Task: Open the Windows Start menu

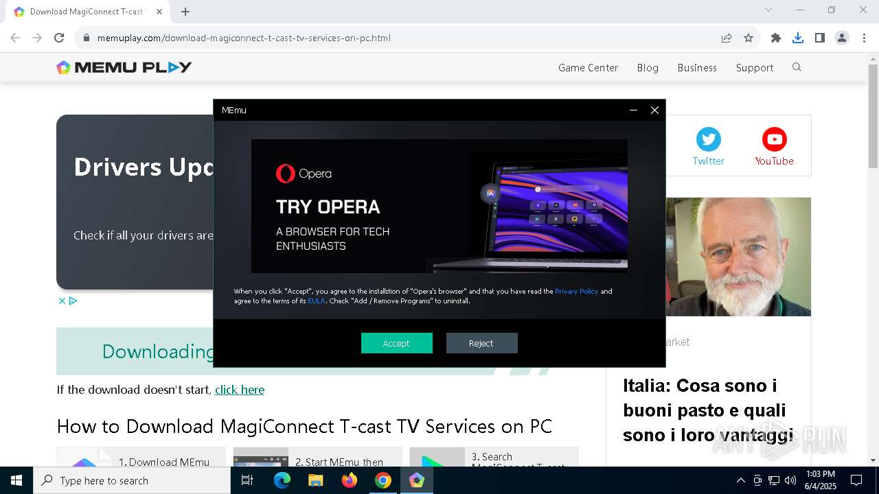Action: coord(16,480)
